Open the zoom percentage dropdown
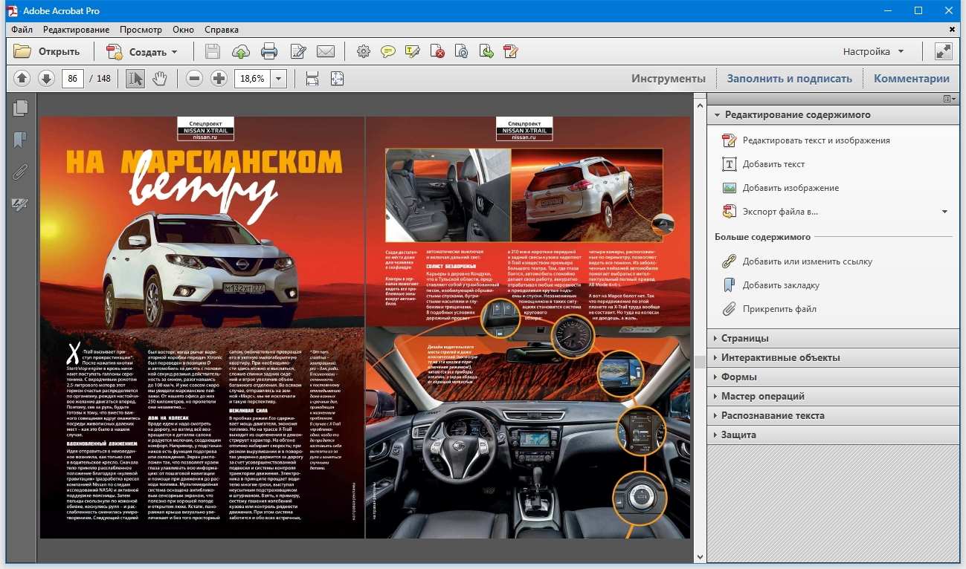 279,79
